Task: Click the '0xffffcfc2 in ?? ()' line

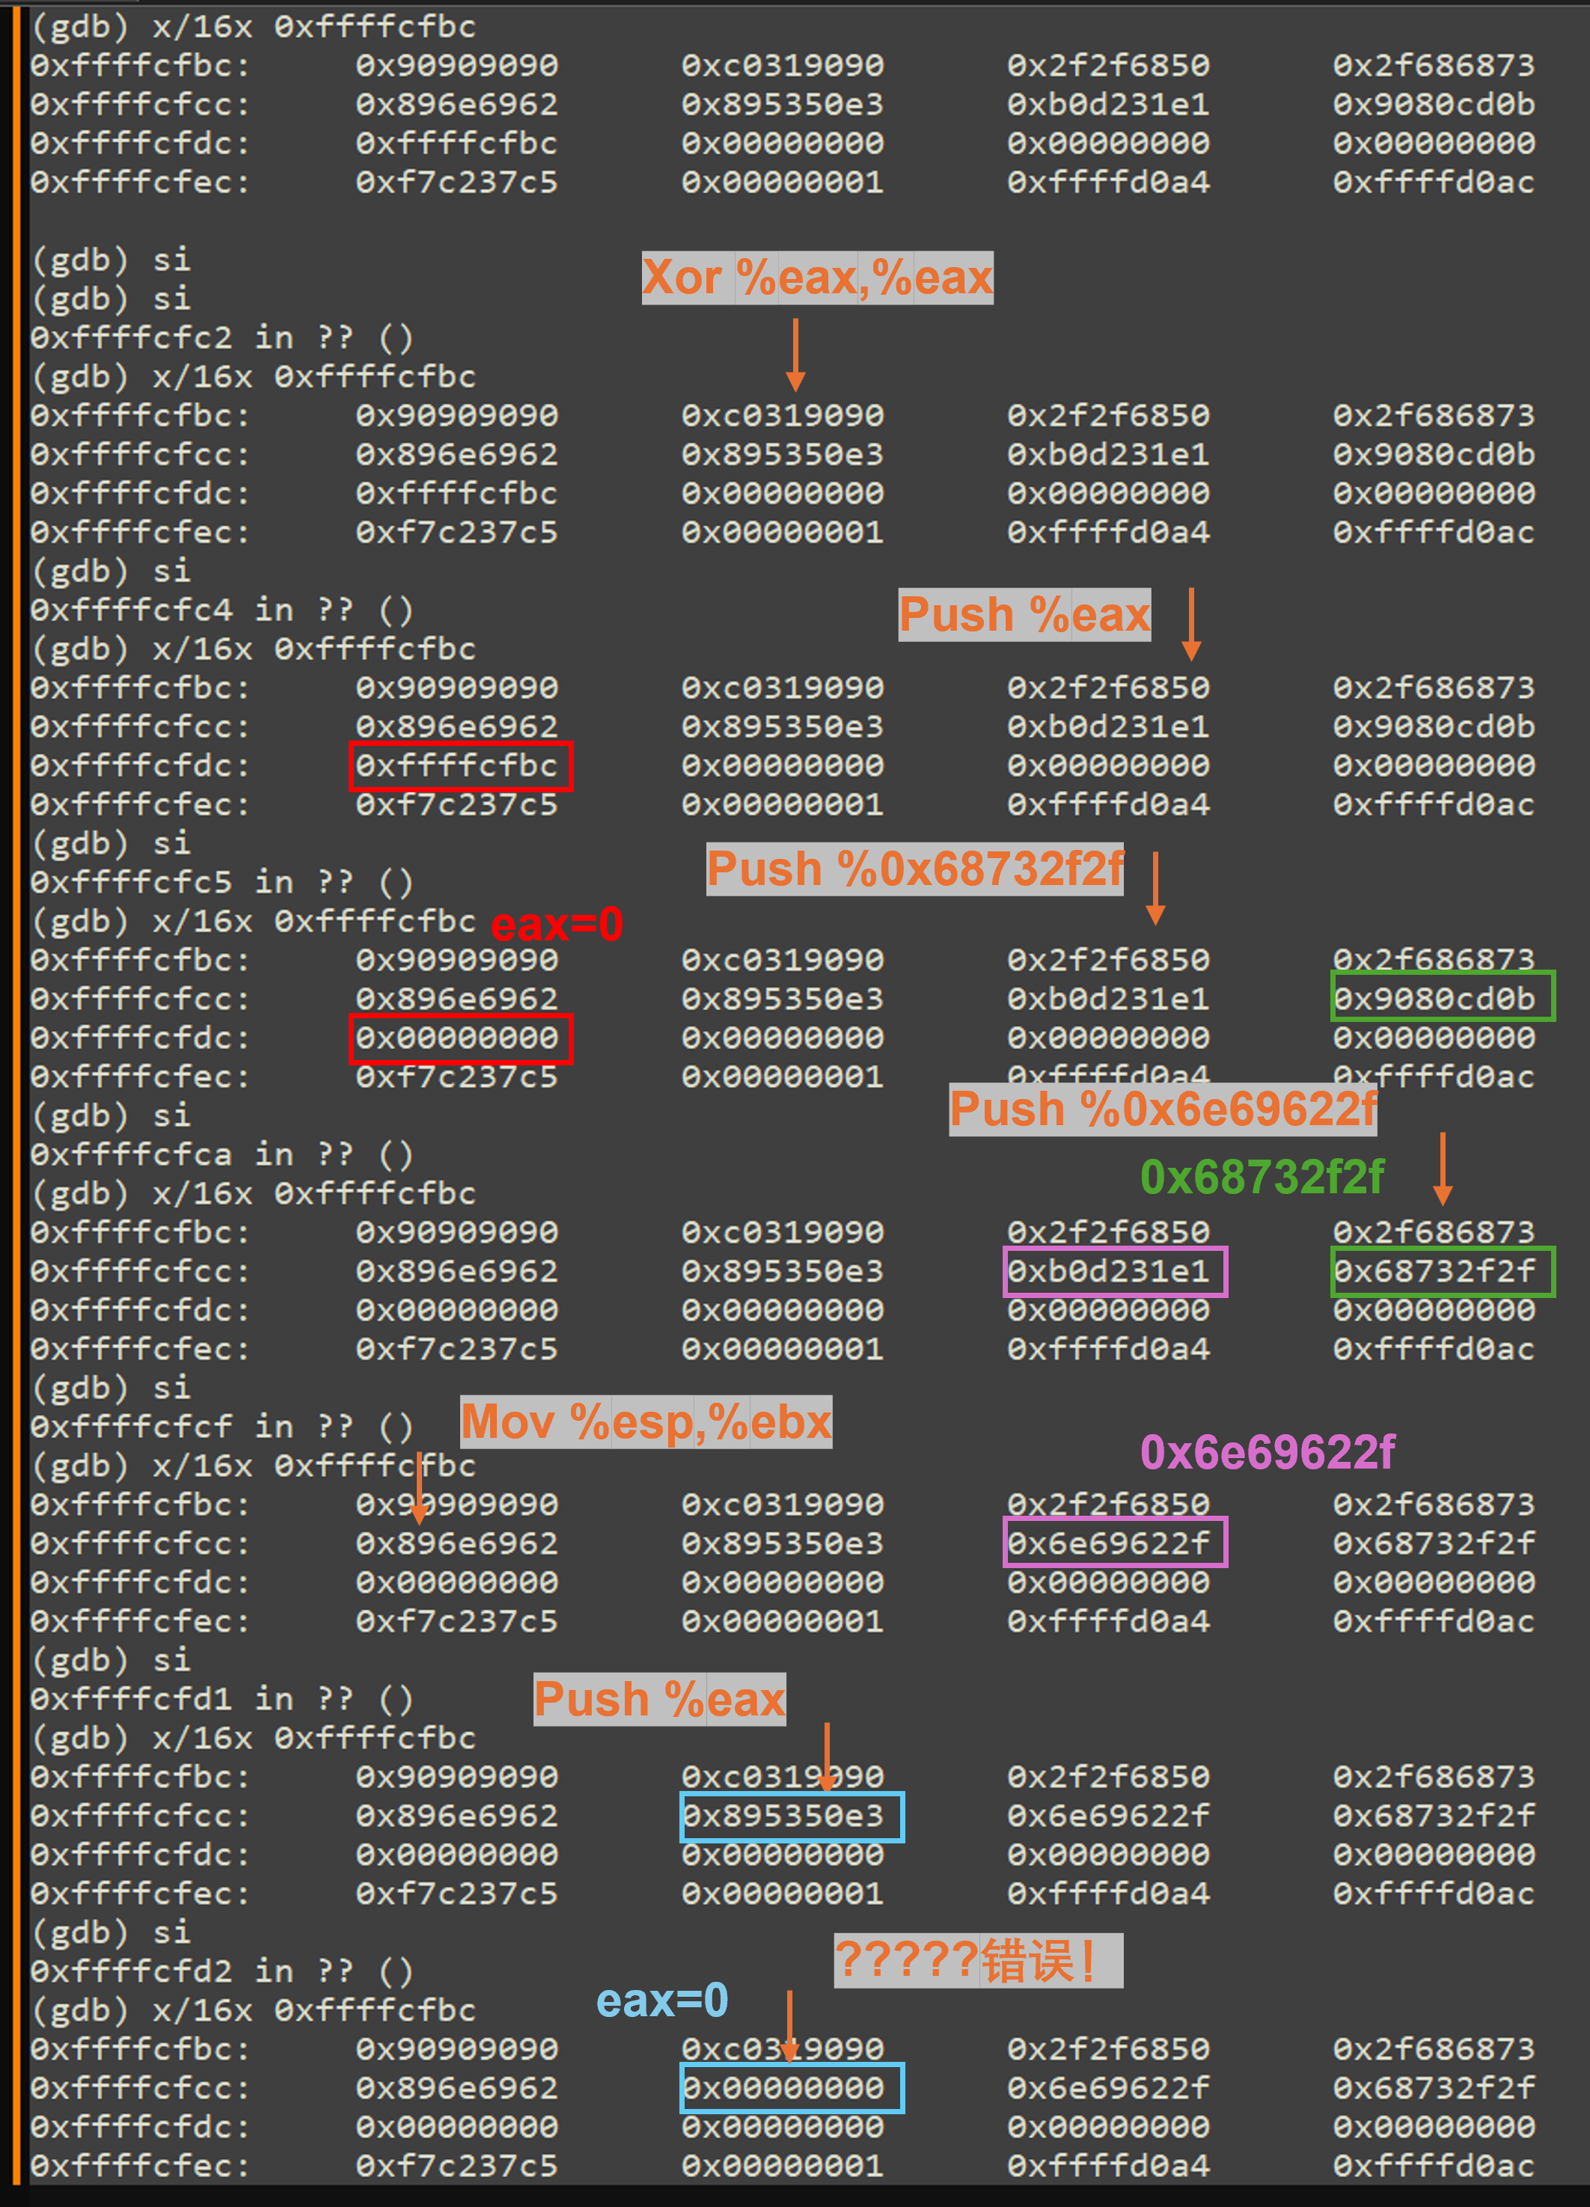Action: coord(222,337)
